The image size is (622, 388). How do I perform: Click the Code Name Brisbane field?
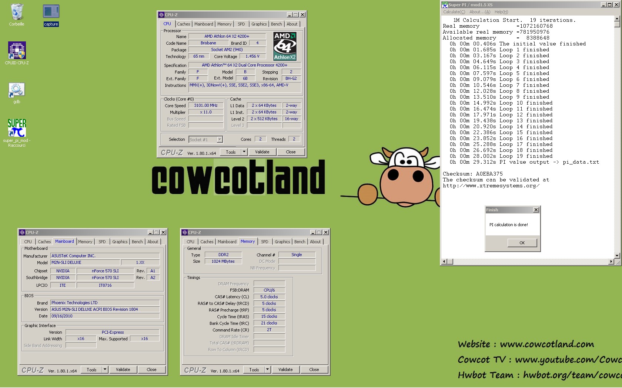click(208, 43)
